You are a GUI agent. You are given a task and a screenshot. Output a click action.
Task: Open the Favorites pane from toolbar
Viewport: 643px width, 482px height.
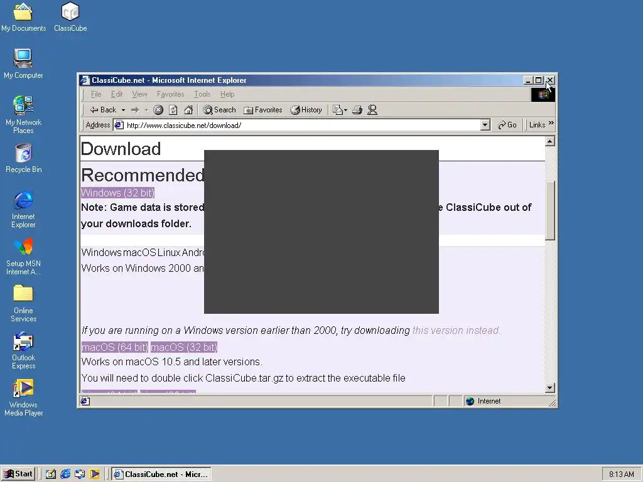pos(263,110)
